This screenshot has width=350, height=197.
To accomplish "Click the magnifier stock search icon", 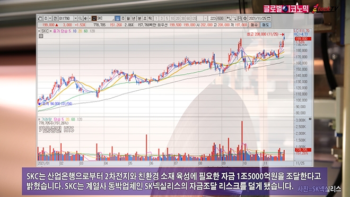I will point(80,19).
